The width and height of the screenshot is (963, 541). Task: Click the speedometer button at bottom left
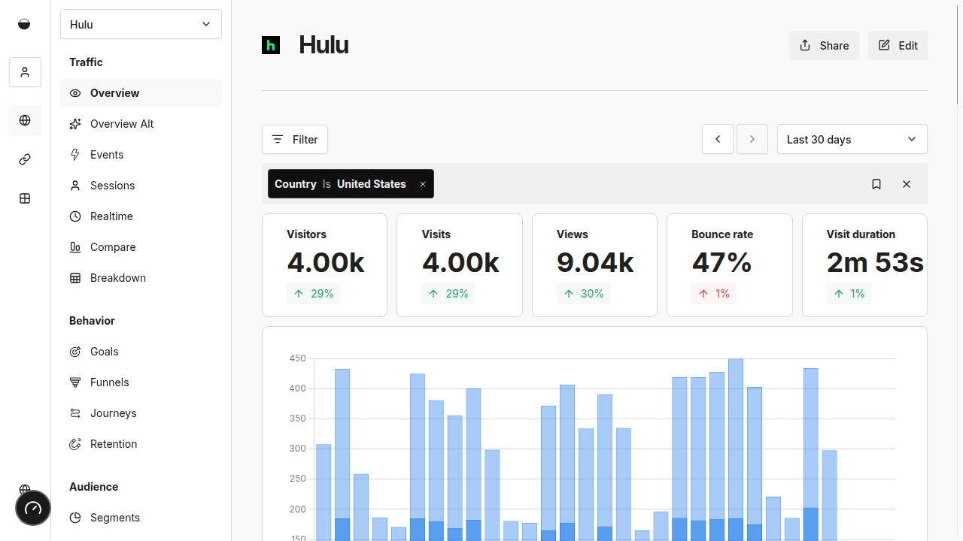coord(33,508)
